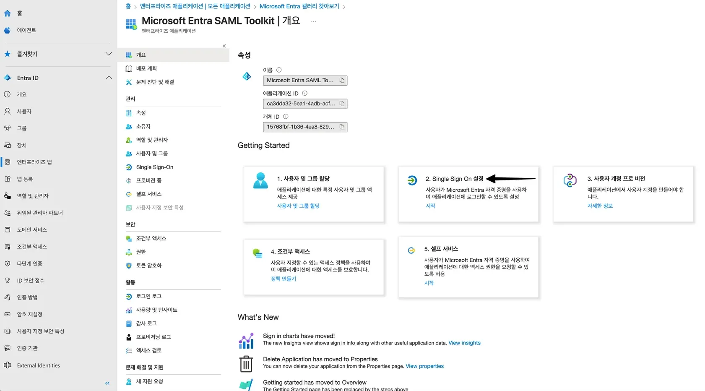Click 시작 link in 셀프 서비스 card
705x391 pixels.
coord(429,283)
